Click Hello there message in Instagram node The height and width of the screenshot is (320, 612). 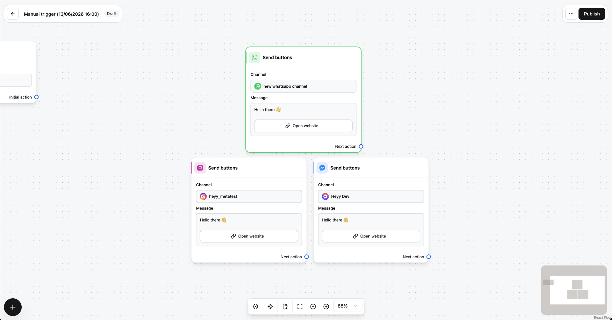point(213,220)
